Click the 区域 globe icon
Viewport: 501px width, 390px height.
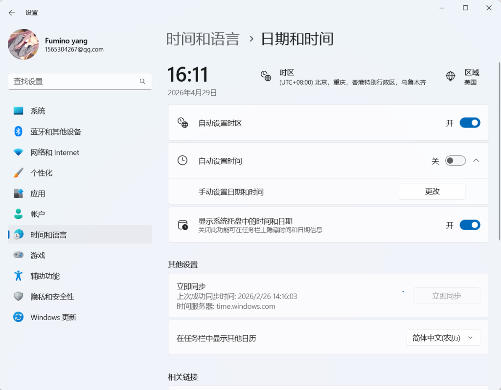pos(451,76)
